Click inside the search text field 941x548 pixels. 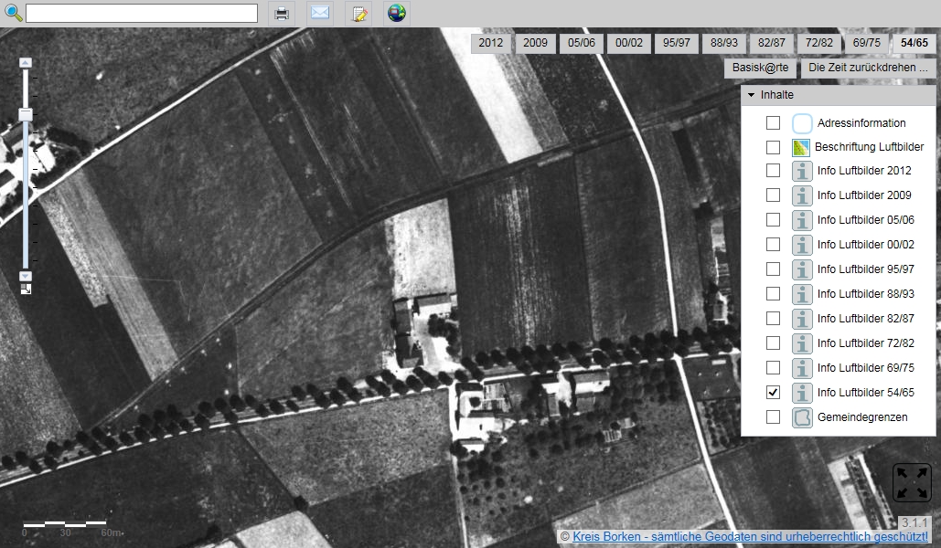pos(142,13)
